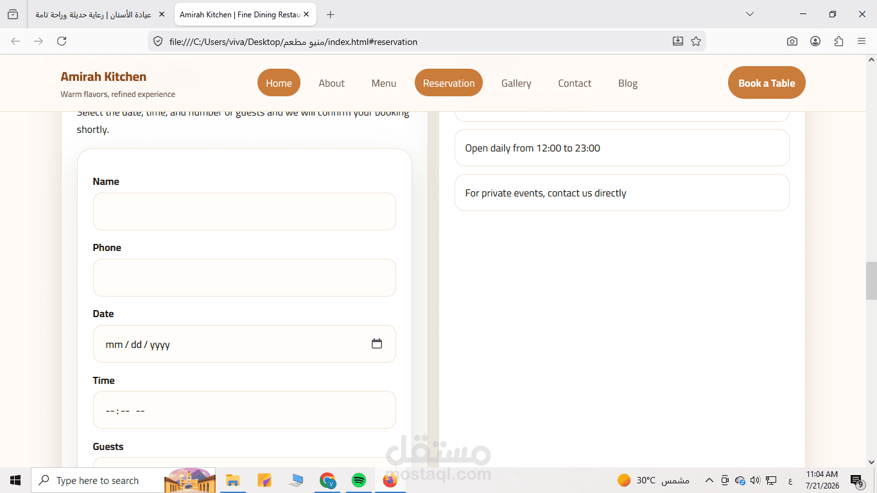Open Firefox View tab list icon

pos(13,14)
